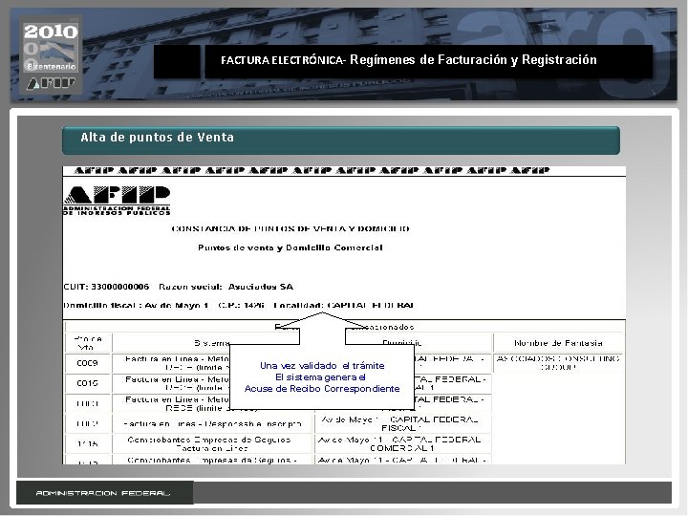Click the large AFIP logo in the document
The width and height of the screenshot is (688, 516).
pos(117,200)
